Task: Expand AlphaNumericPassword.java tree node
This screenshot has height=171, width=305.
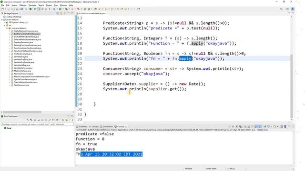Action: 10,31
